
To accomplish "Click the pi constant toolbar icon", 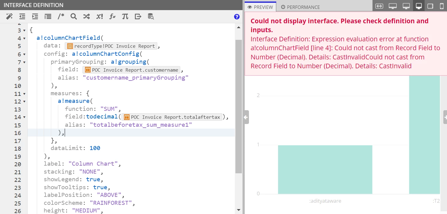I will pos(125,17).
